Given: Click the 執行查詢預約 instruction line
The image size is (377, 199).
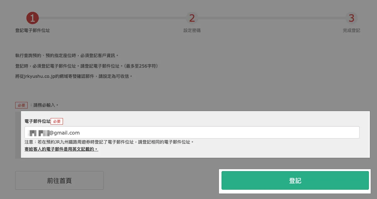Looking at the screenshot, I should [67, 56].
